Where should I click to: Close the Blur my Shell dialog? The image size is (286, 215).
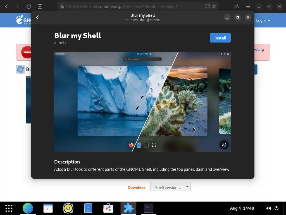tap(248, 17)
